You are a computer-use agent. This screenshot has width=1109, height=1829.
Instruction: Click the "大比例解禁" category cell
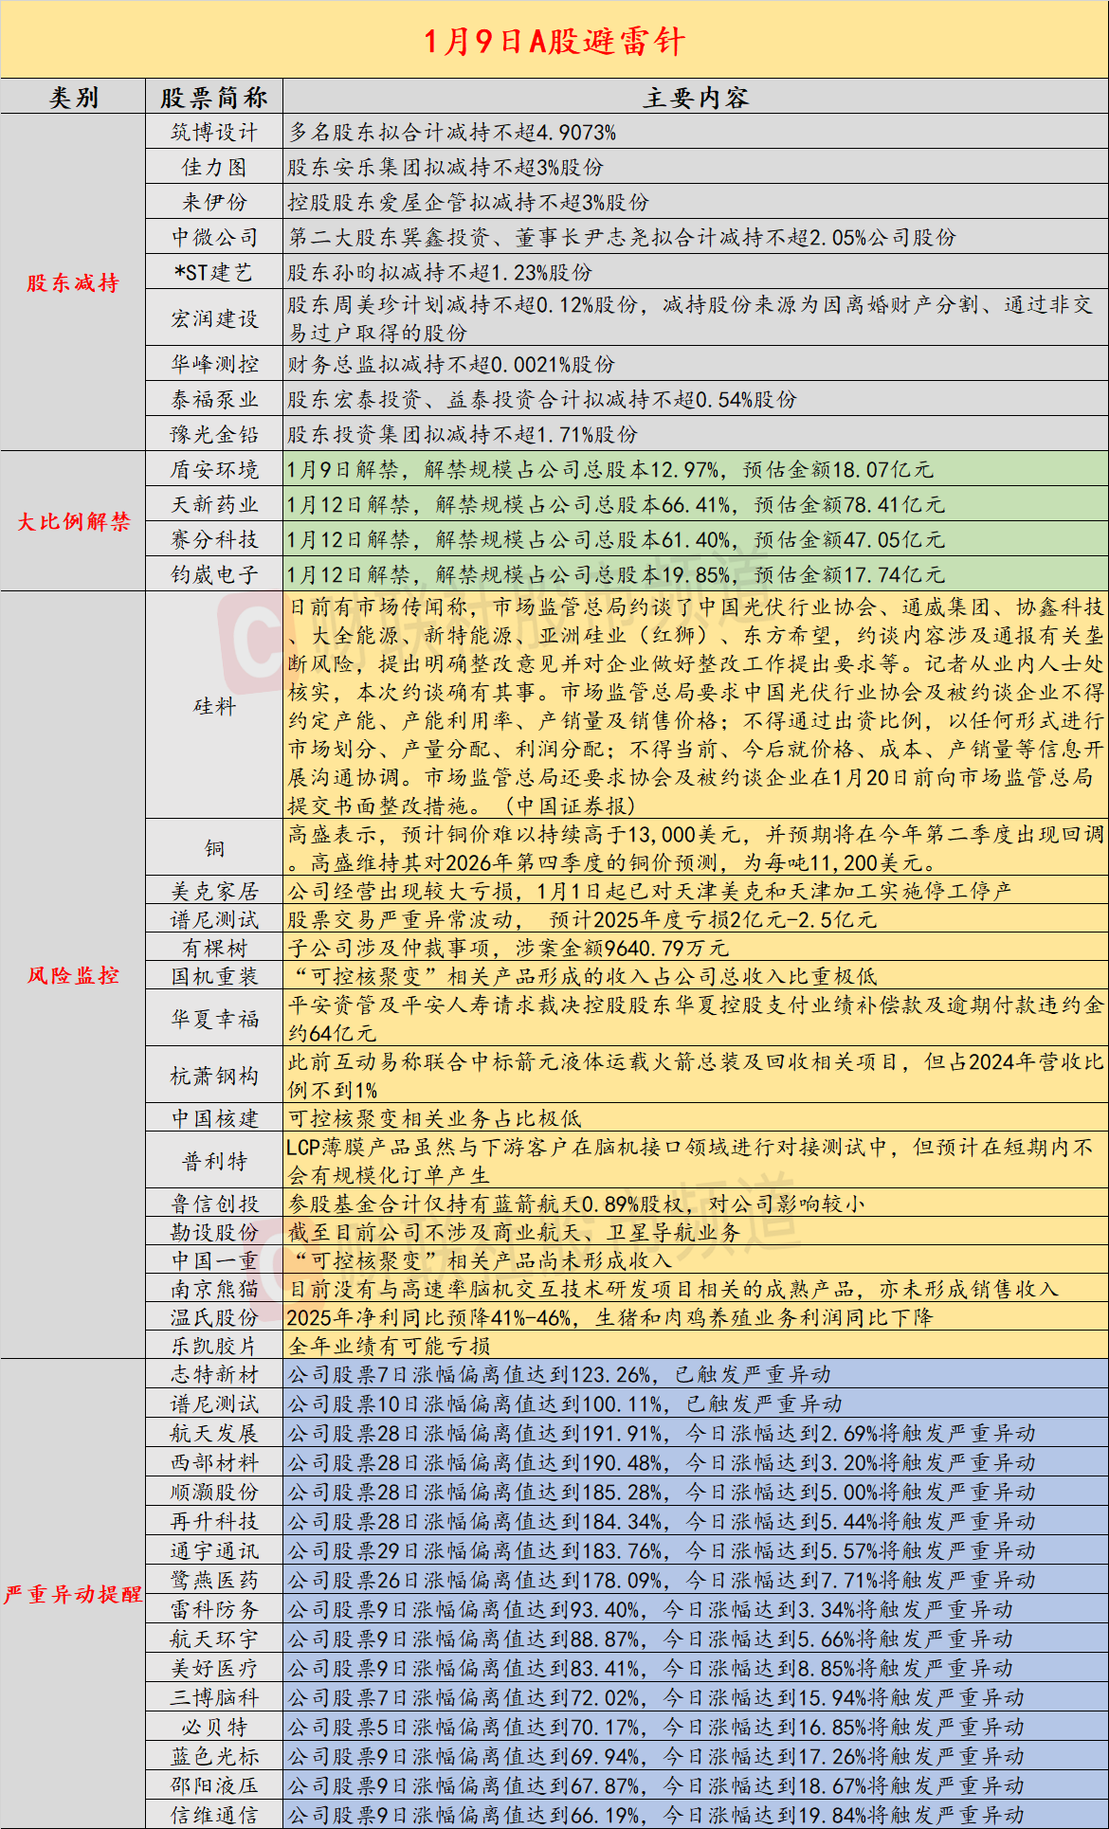tap(73, 521)
